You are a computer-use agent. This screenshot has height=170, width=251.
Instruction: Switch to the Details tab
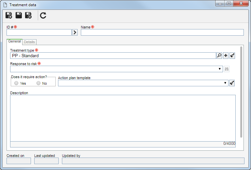tap(29, 42)
